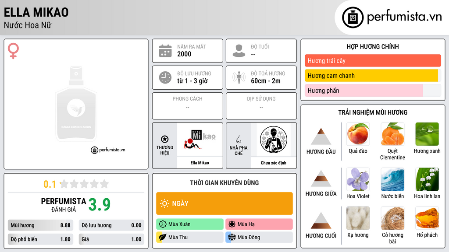
Task: Click the clock icon for Độ lưu hương
Action: 165,77
